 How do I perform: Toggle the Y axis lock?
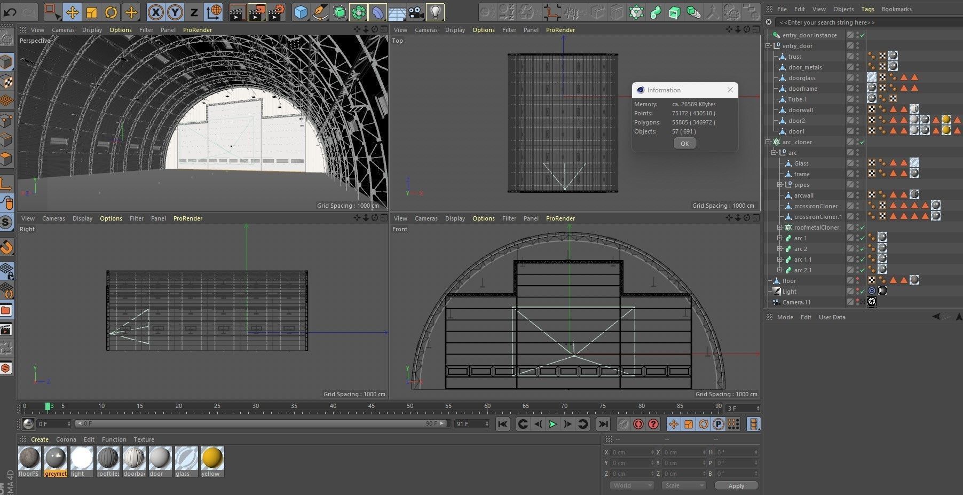pos(175,12)
